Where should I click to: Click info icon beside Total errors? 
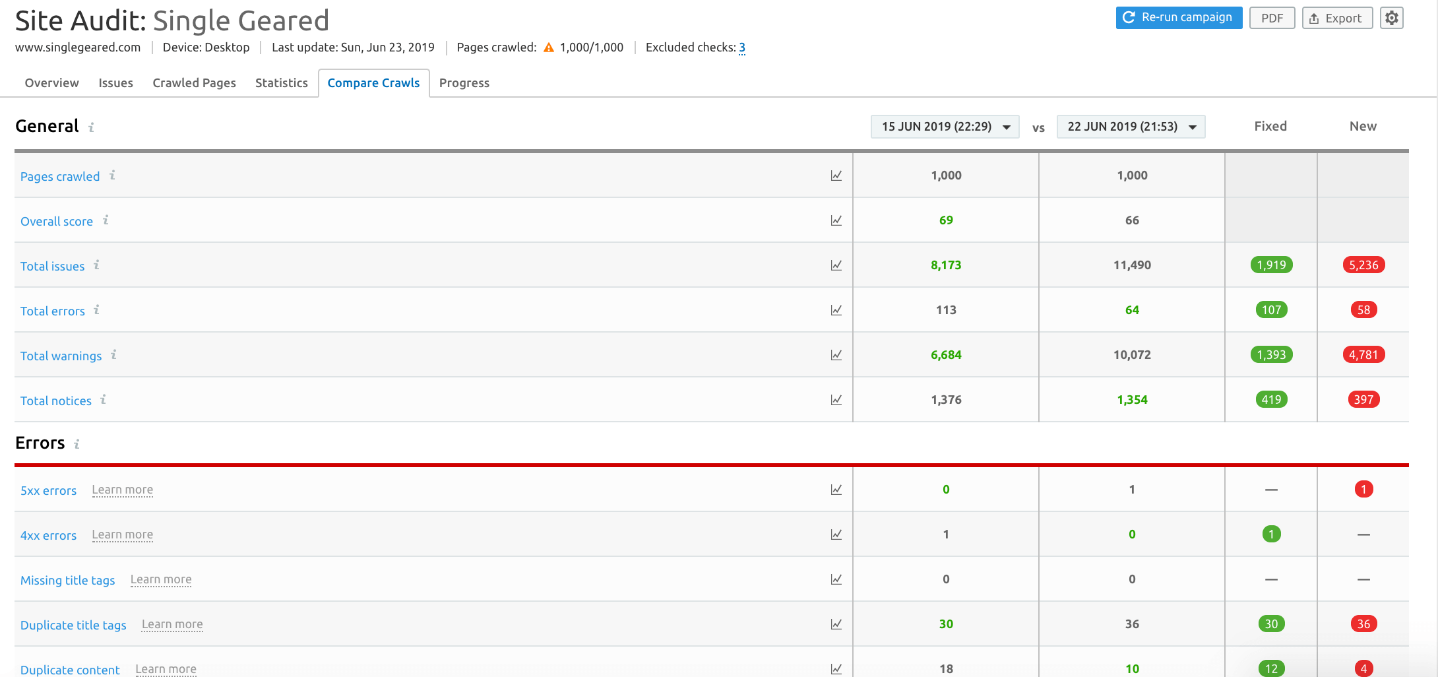(x=96, y=309)
